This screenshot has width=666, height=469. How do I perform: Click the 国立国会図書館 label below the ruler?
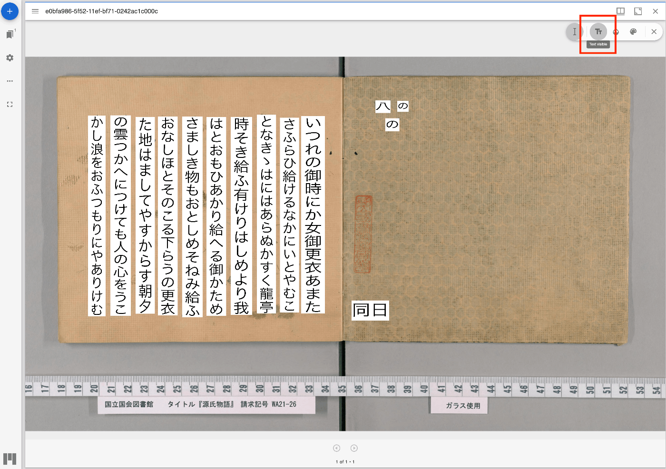pyautogui.click(x=129, y=404)
